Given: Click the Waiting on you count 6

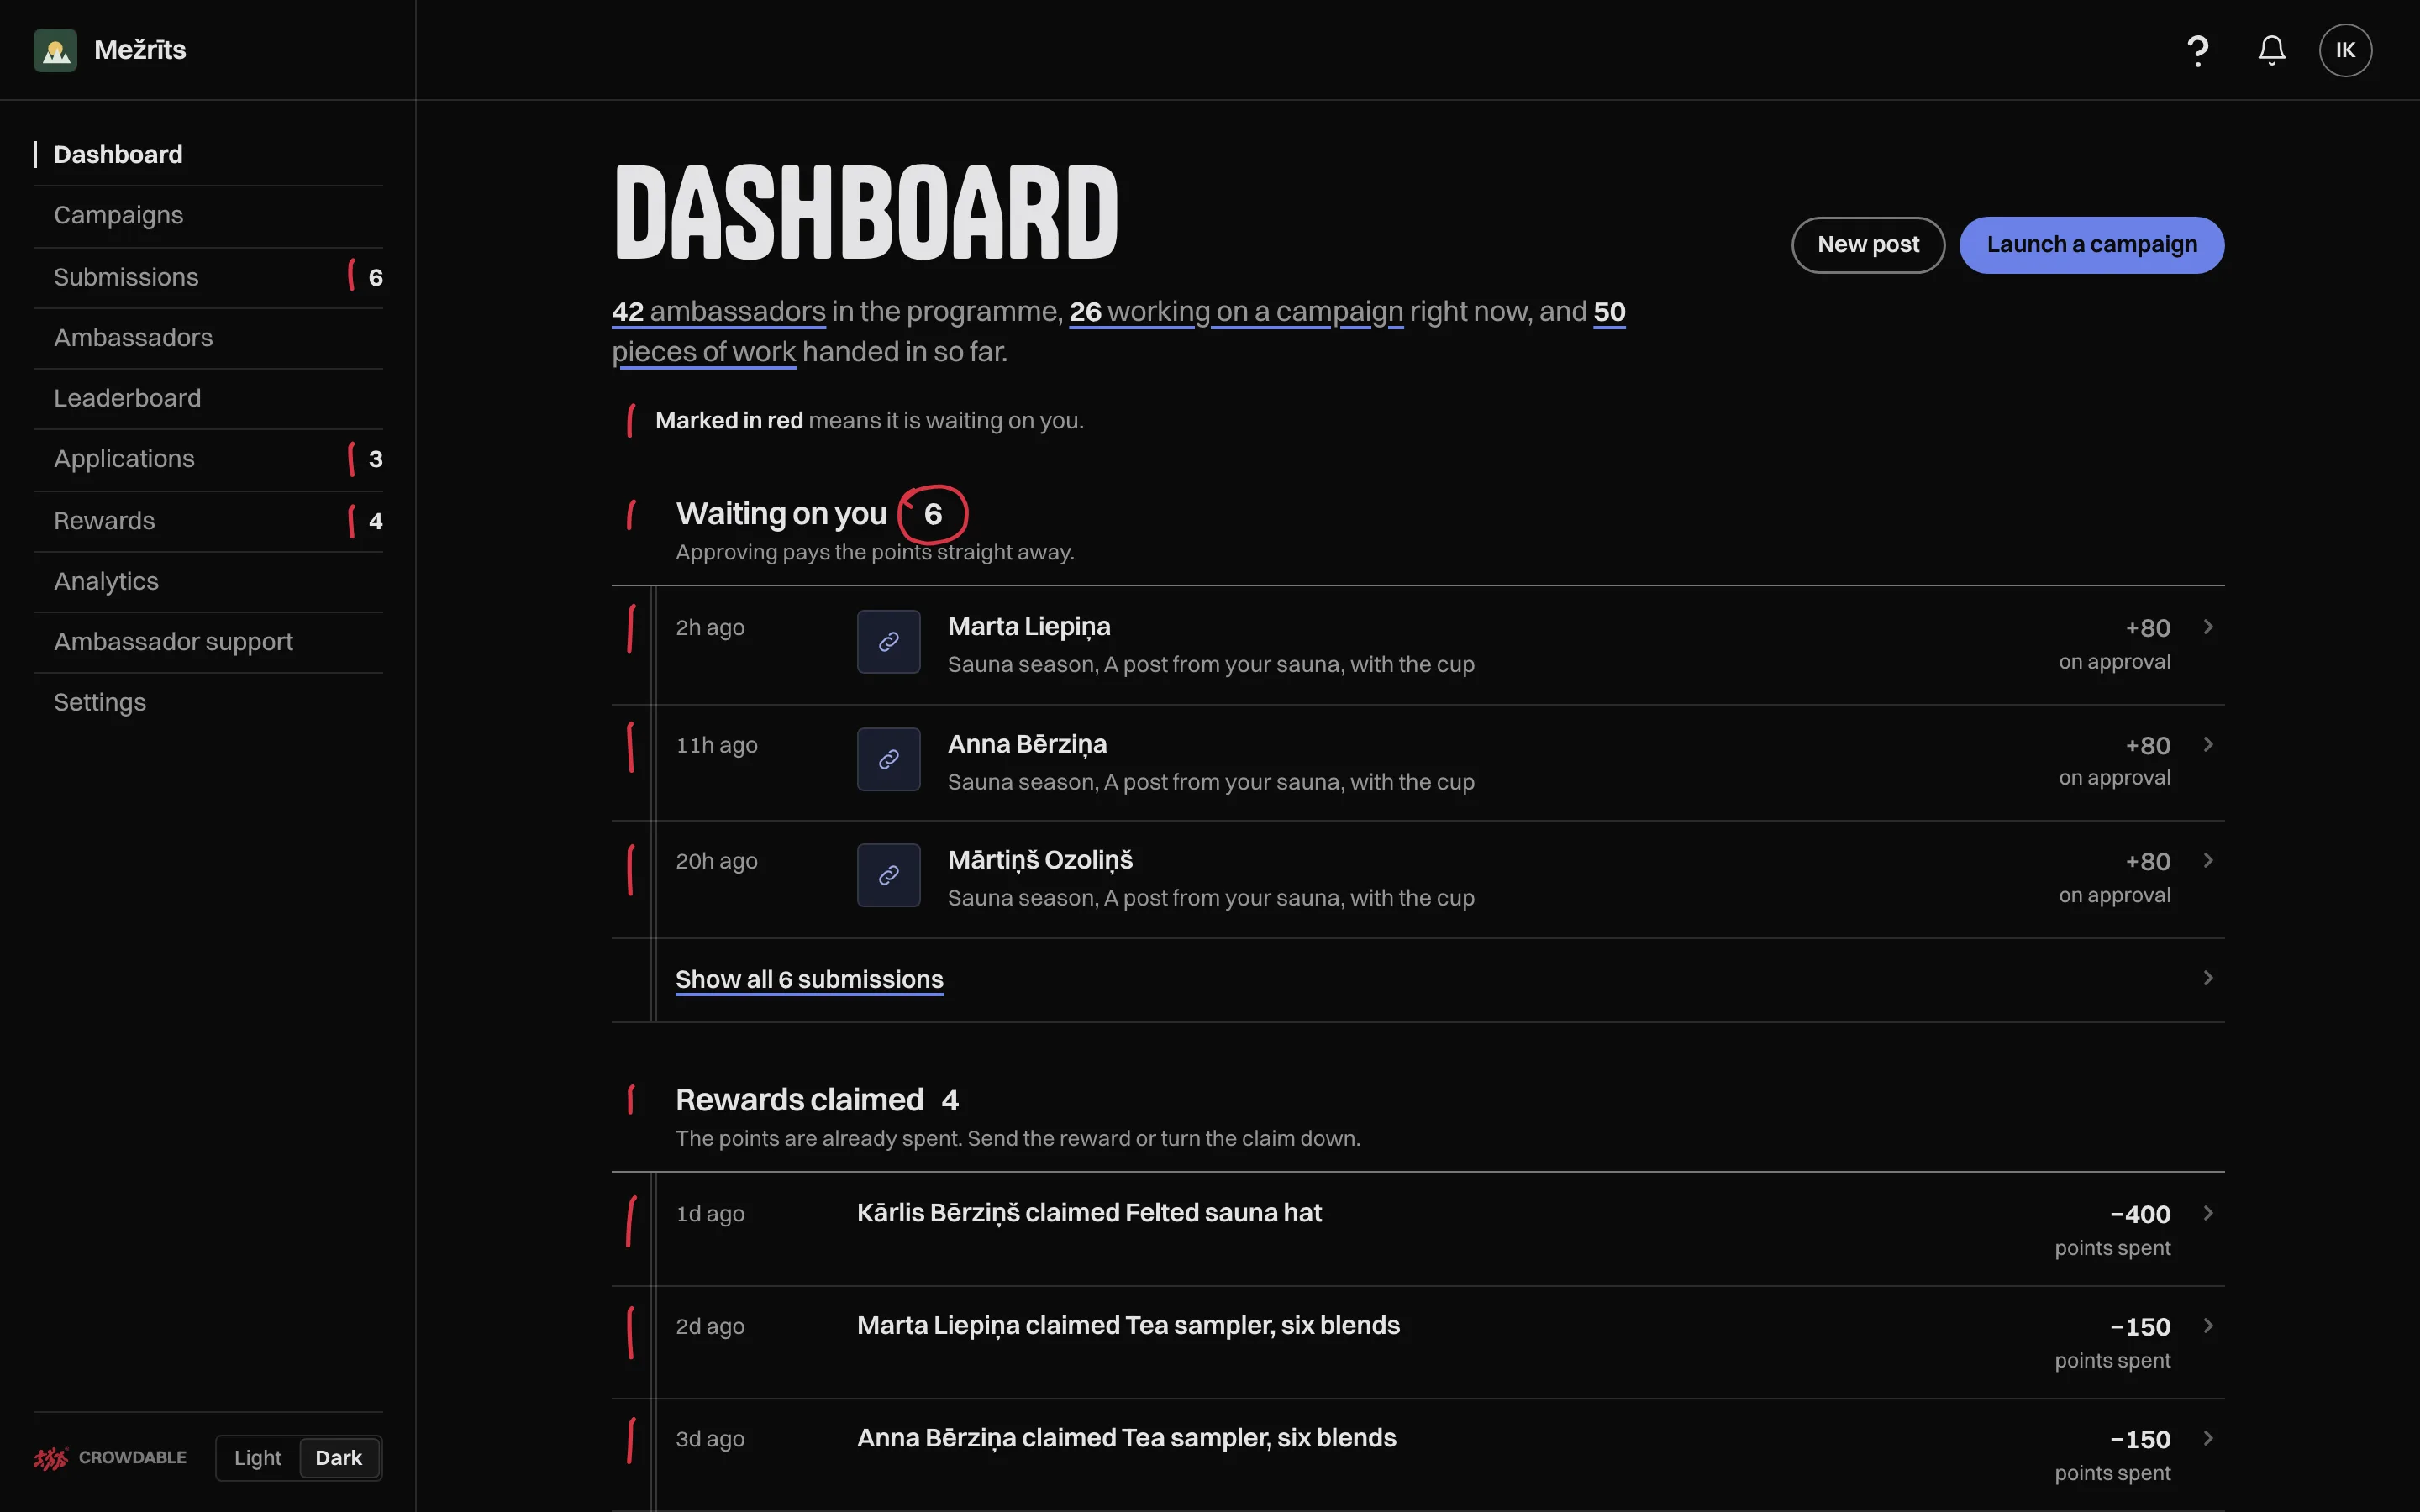Looking at the screenshot, I should tap(932, 514).
